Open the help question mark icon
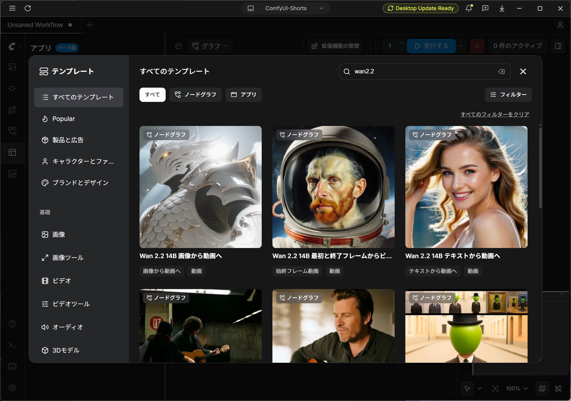This screenshot has height=401, width=571. pyautogui.click(x=12, y=323)
